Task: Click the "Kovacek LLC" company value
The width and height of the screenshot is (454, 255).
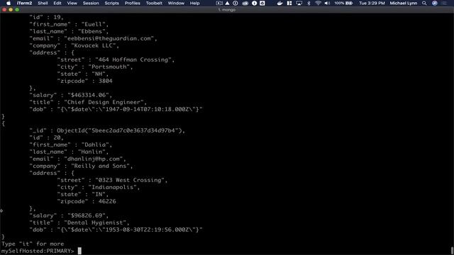Action: (x=94, y=45)
